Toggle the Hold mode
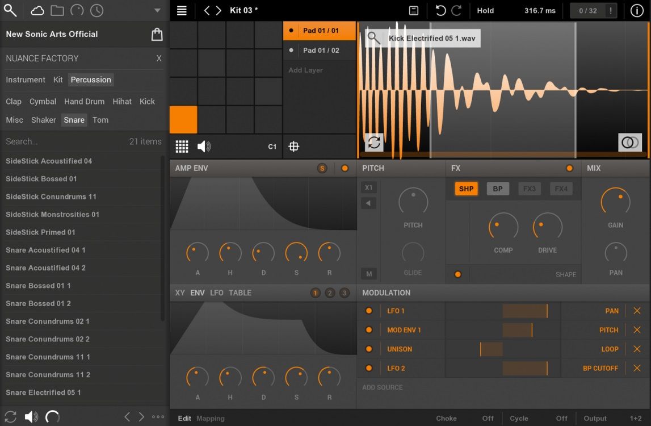The image size is (651, 426). (x=485, y=10)
